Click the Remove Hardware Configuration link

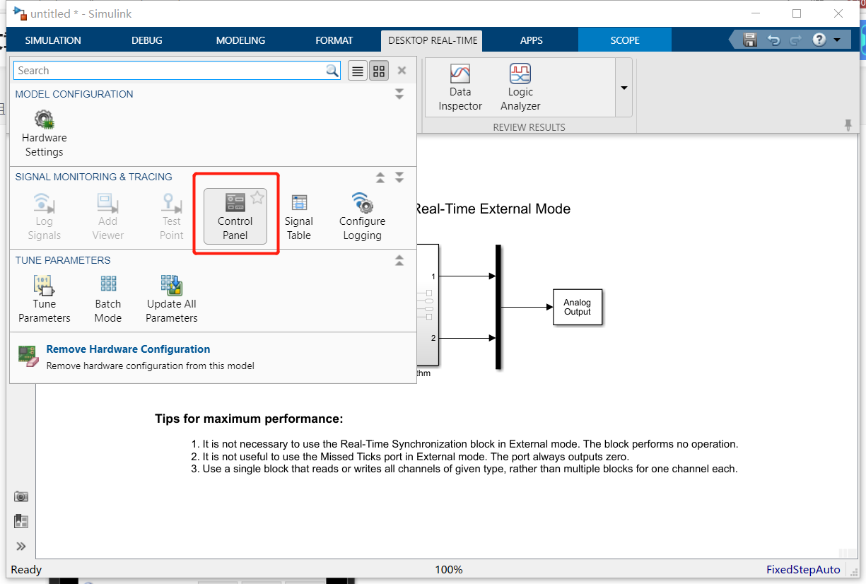point(128,349)
